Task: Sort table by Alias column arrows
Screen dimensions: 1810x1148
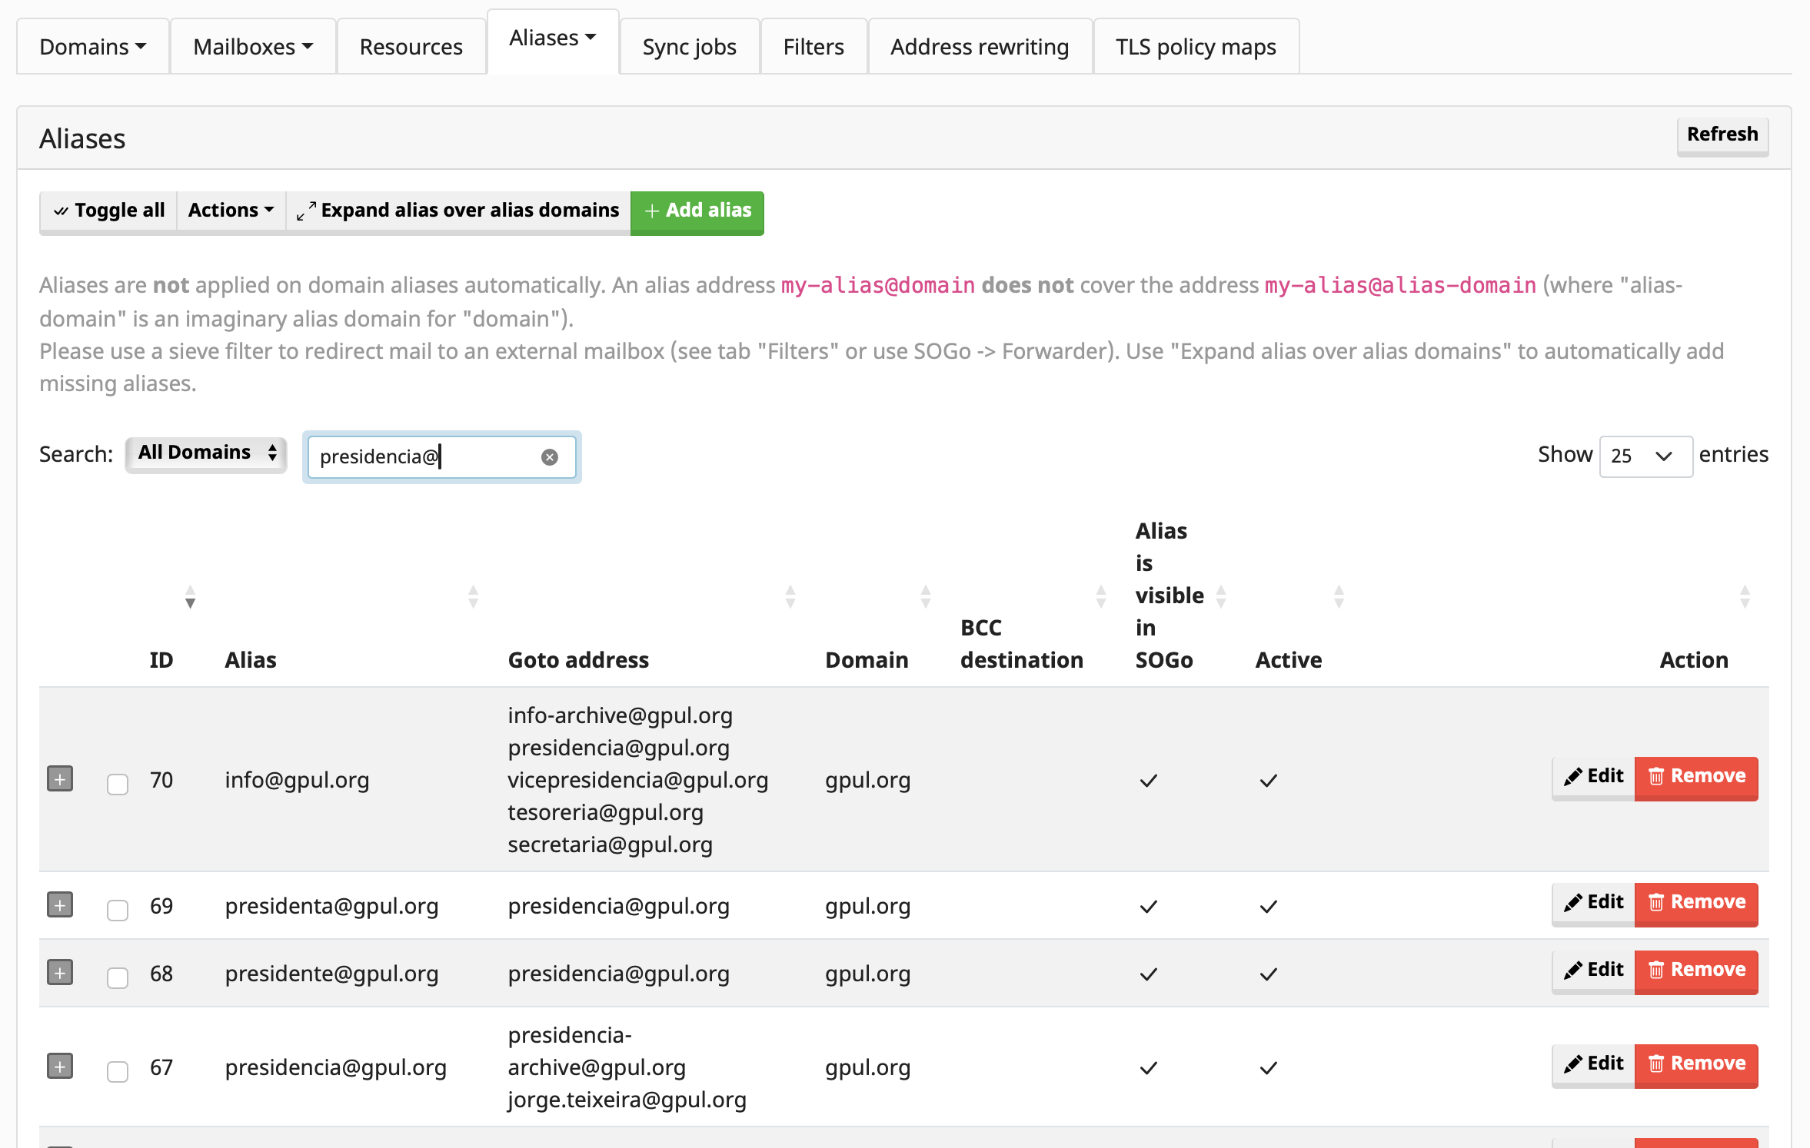Action: (473, 596)
